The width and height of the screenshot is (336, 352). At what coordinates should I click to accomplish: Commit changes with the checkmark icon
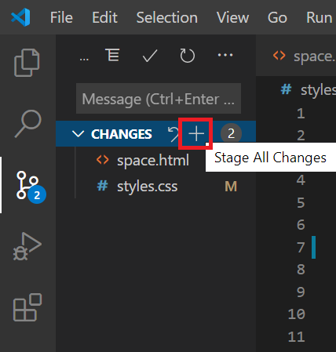[x=150, y=56]
